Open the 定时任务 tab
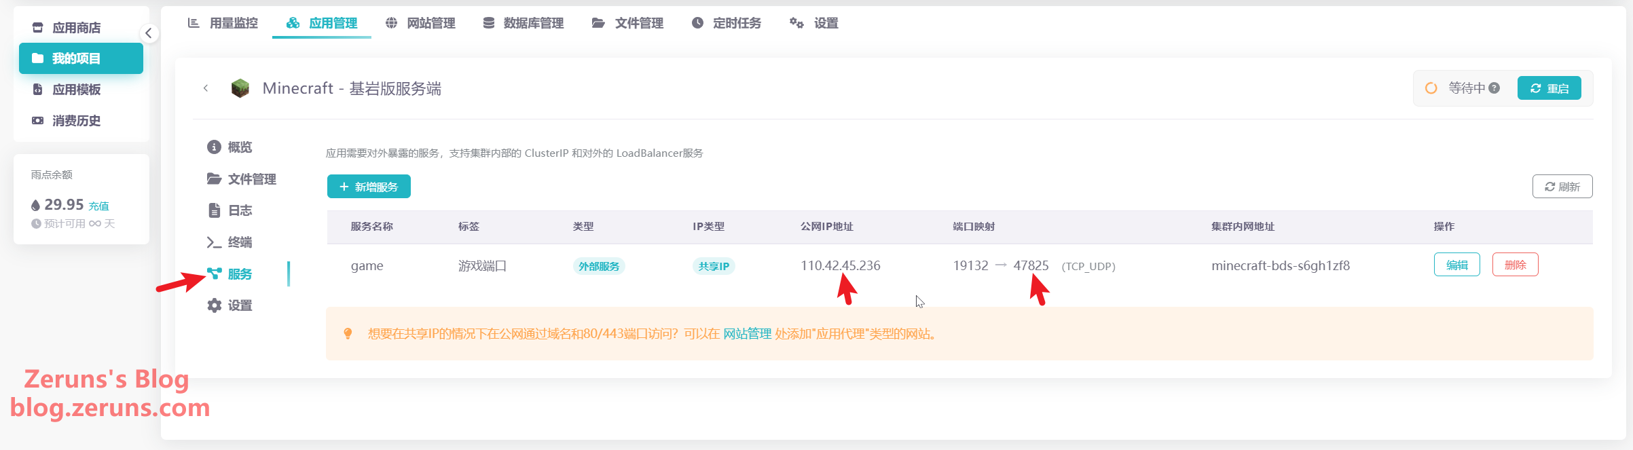Image resolution: width=1633 pixels, height=450 pixels. tap(726, 23)
